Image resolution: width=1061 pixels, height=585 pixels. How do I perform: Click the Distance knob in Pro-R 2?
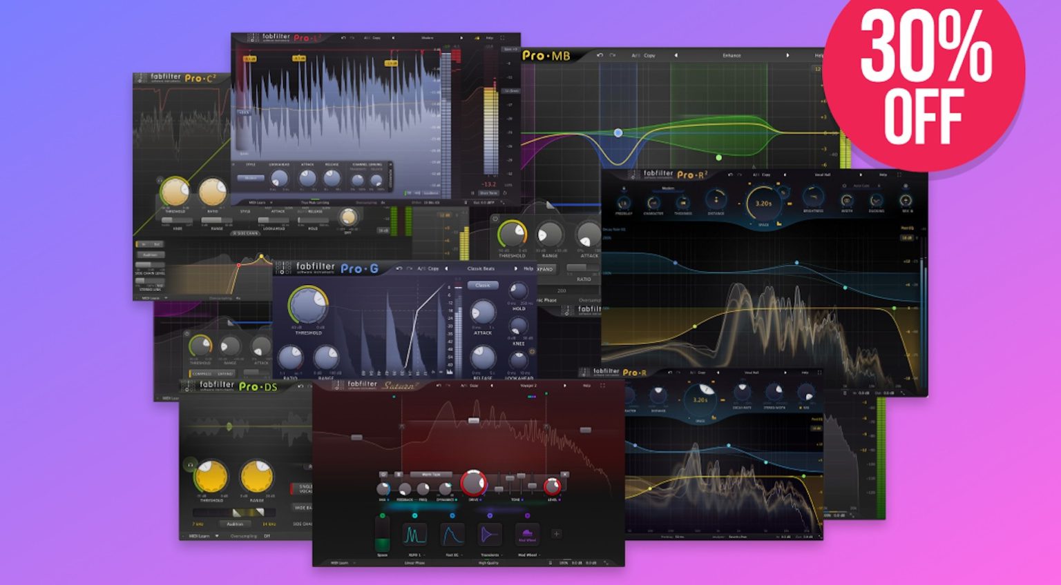pos(716,199)
